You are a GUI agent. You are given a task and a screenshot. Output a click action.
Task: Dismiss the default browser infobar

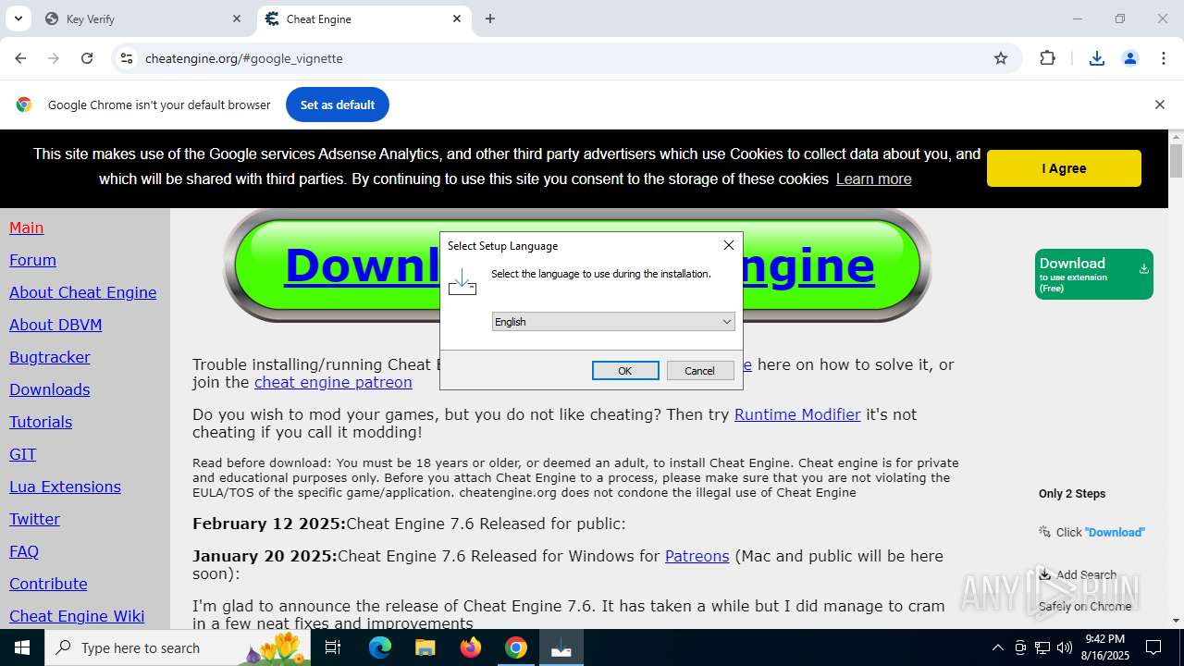1159,105
